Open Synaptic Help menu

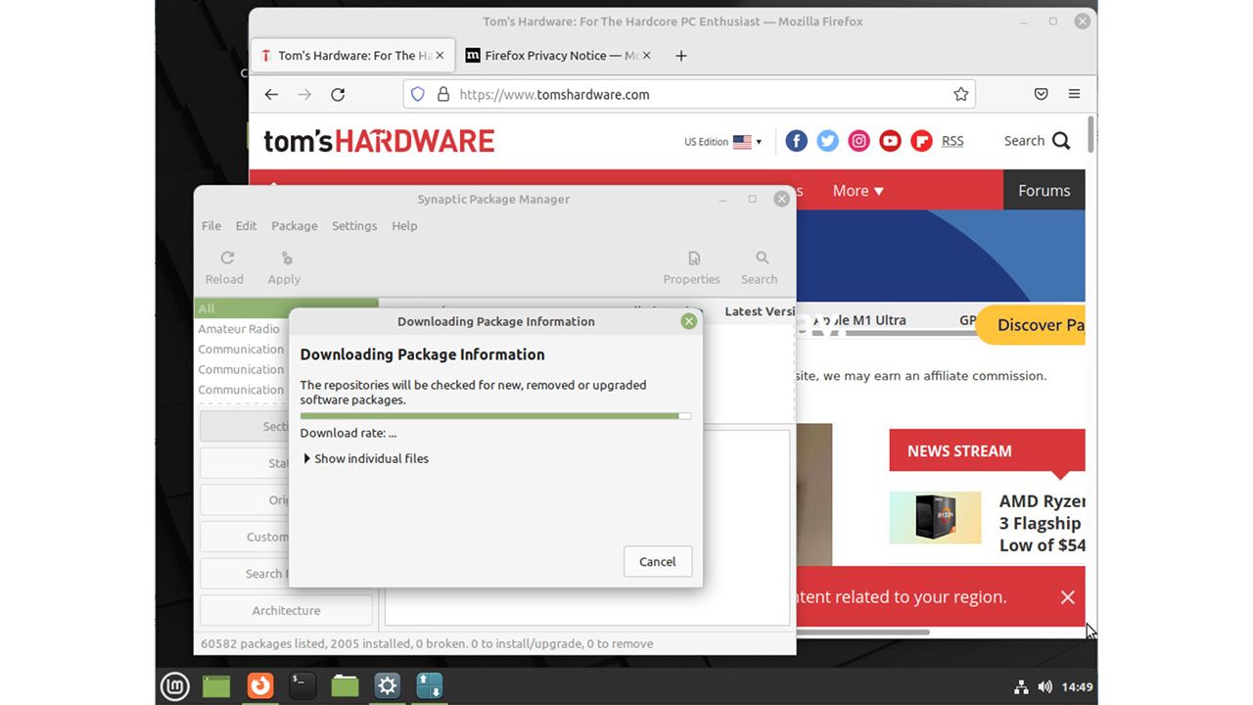(404, 226)
